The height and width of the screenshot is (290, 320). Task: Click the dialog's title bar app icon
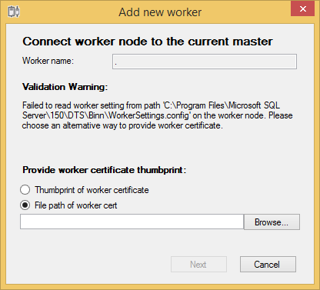(x=14, y=12)
